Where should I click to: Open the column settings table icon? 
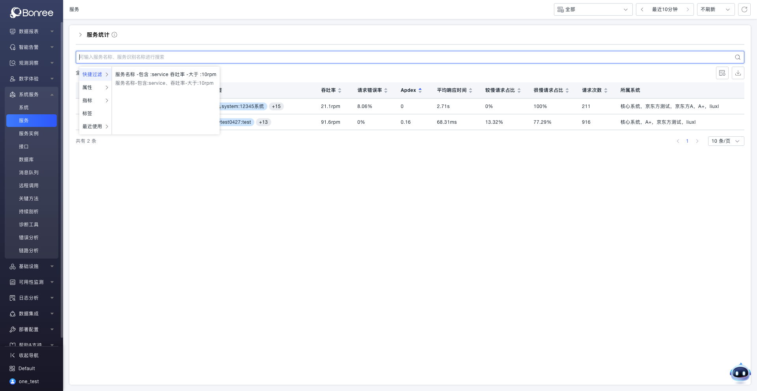coord(722,73)
